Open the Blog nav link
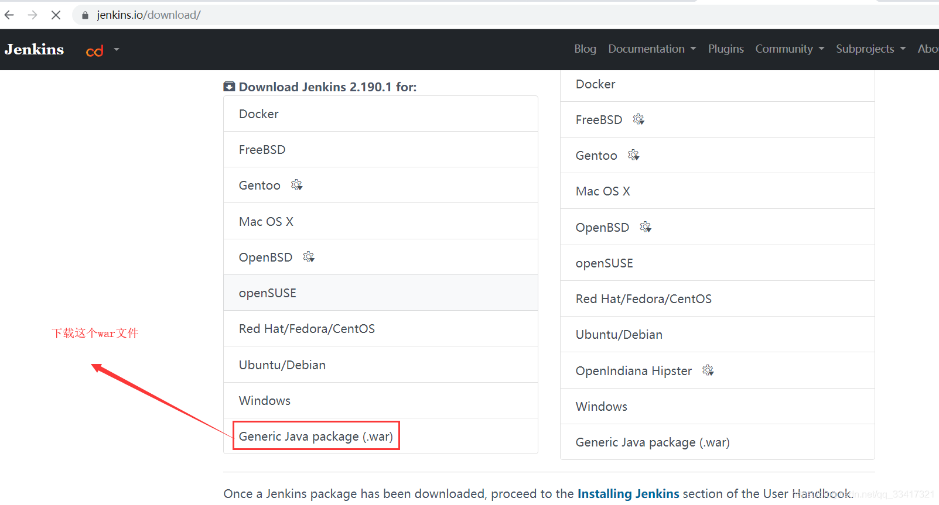The width and height of the screenshot is (939, 505). pyautogui.click(x=585, y=49)
